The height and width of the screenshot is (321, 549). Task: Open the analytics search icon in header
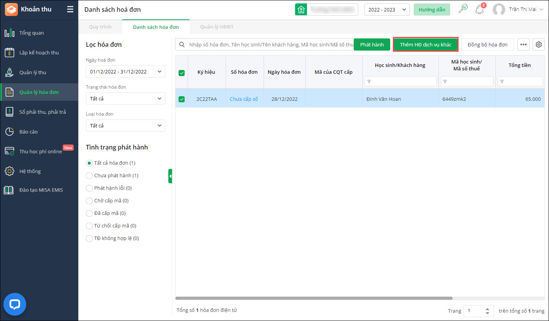[463, 9]
